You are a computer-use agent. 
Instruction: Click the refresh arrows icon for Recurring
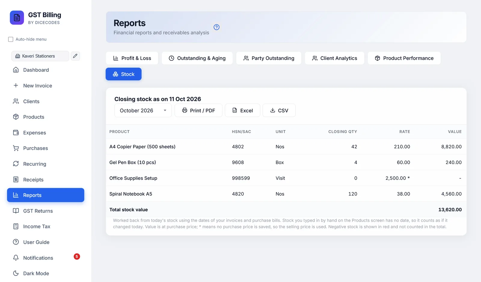[x=16, y=164]
